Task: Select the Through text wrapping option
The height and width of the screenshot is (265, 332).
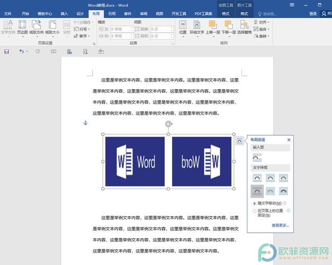Action: [x=283, y=178]
